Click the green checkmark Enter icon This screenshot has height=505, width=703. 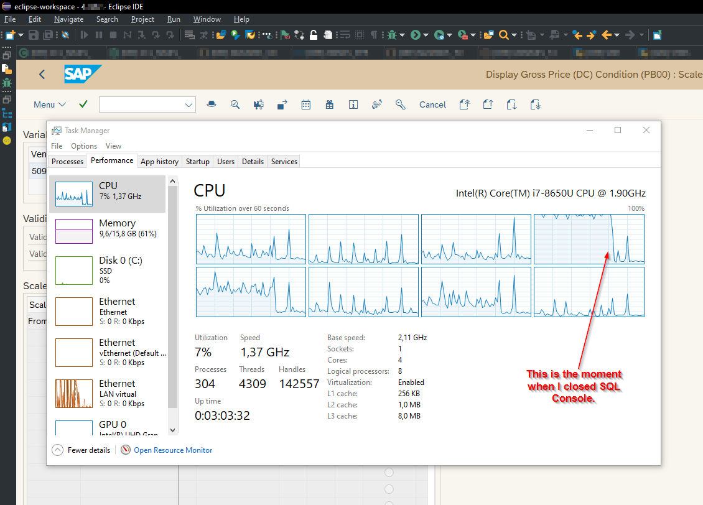point(83,104)
